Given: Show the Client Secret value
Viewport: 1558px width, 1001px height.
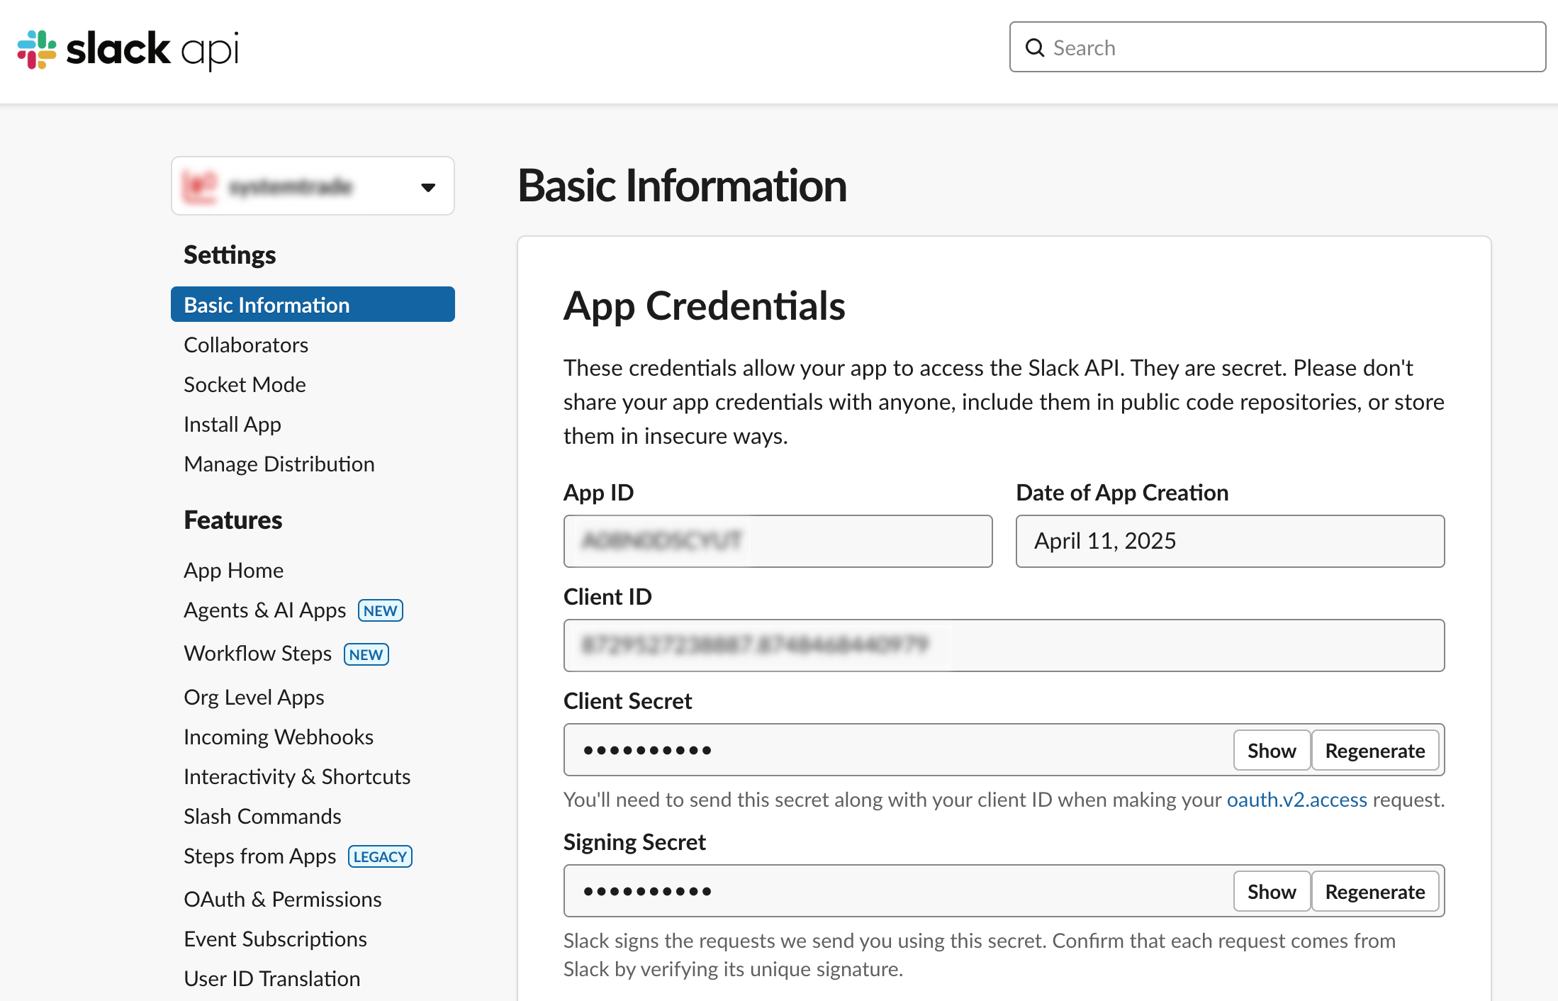Looking at the screenshot, I should 1271,750.
